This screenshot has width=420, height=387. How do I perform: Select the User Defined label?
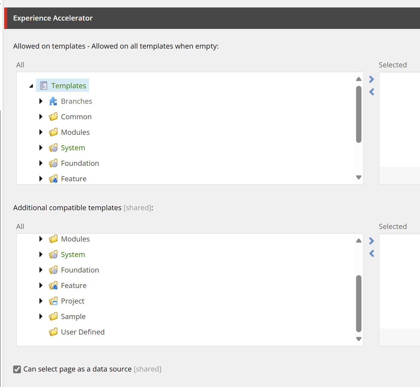coord(83,332)
